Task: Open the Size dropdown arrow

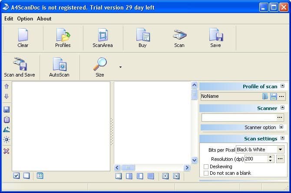Action: click(120, 67)
